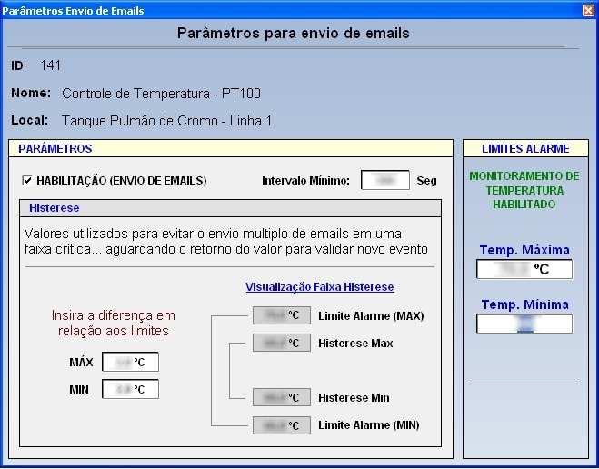Click the Limite Alarme (MIN) value box
Viewport: 599px width, 469px height.
coord(282,425)
